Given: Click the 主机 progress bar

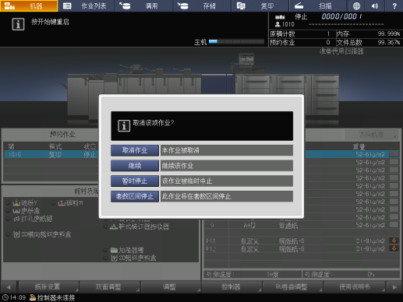Looking at the screenshot, I should pos(236,41).
